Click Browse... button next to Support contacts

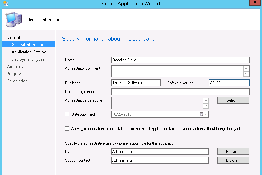pyautogui.click(x=233, y=160)
